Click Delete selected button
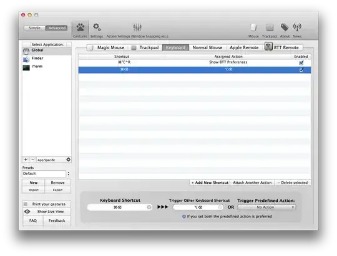This screenshot has height=256, width=337. pos(293,183)
